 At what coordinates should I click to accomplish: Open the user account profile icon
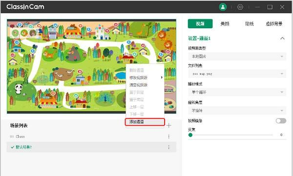[x=223, y=7]
